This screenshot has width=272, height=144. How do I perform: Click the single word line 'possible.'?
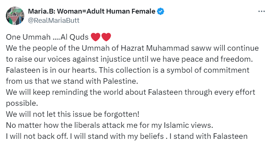click(22, 104)
